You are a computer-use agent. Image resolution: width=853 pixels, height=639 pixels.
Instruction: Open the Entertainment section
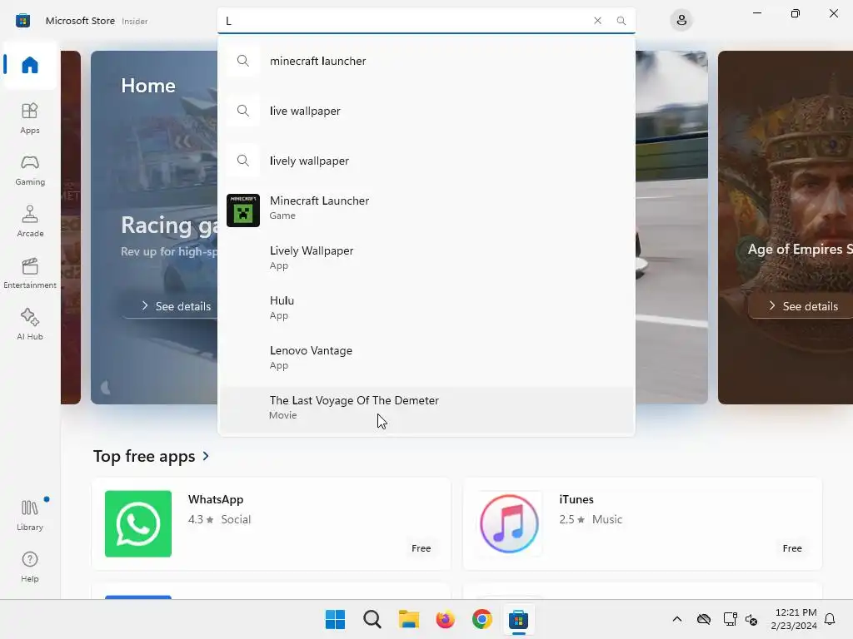30,273
